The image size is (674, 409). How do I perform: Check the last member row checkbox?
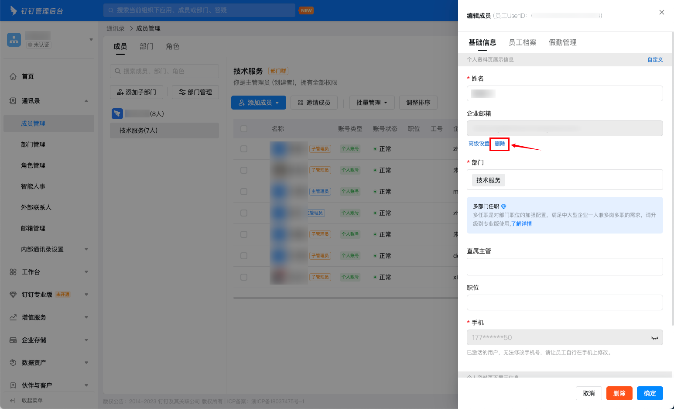point(244,277)
